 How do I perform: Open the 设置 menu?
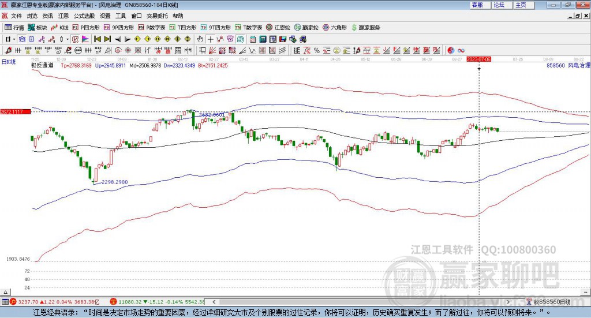105,16
